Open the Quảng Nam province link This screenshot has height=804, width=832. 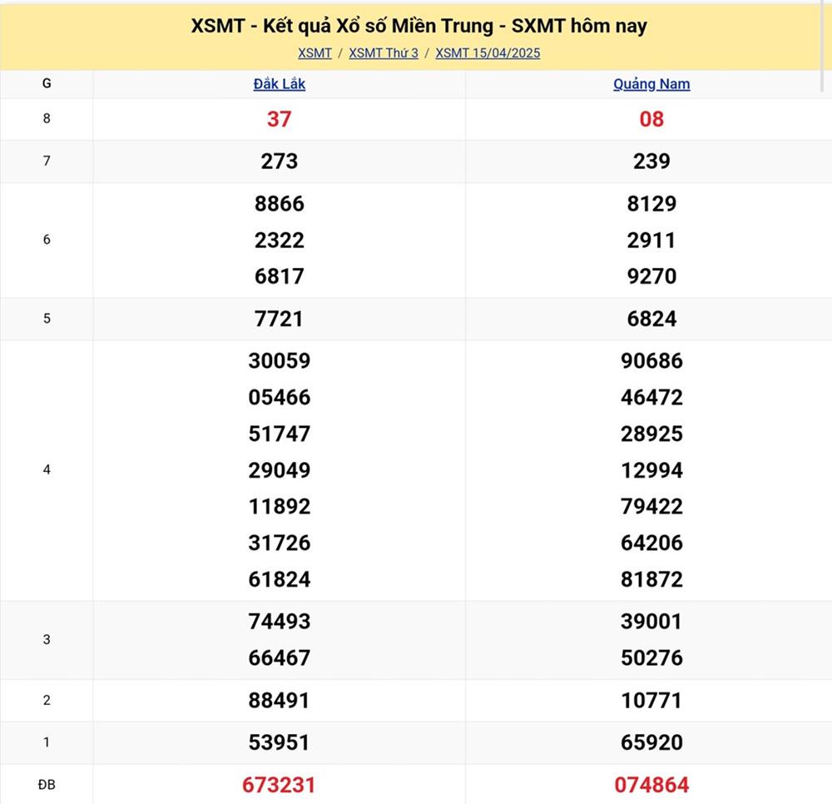click(651, 84)
